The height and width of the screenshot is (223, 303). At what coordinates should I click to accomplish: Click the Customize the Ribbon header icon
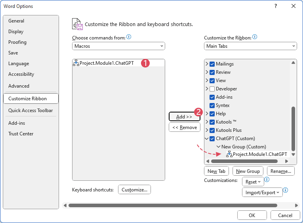[x=77, y=24]
